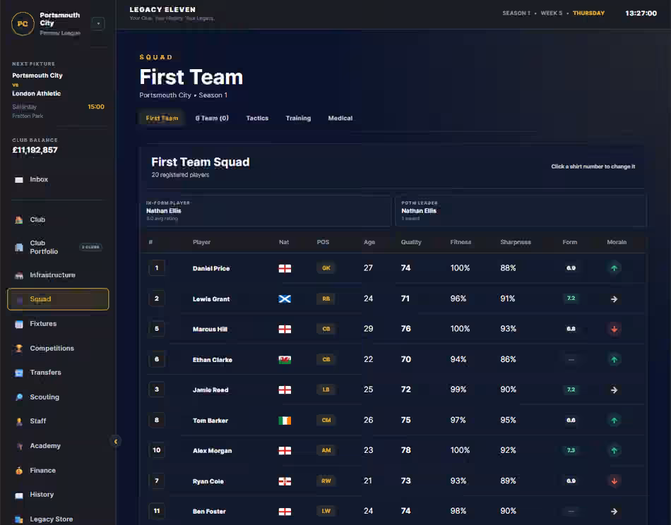Click the Academy icon
The width and height of the screenshot is (671, 525).
click(19, 446)
